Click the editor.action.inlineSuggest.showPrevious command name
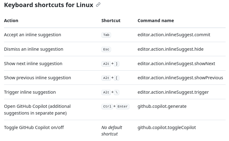The height and width of the screenshot is (141, 229). 180,78
